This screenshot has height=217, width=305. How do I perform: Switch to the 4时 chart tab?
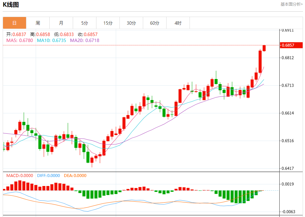[178, 23]
